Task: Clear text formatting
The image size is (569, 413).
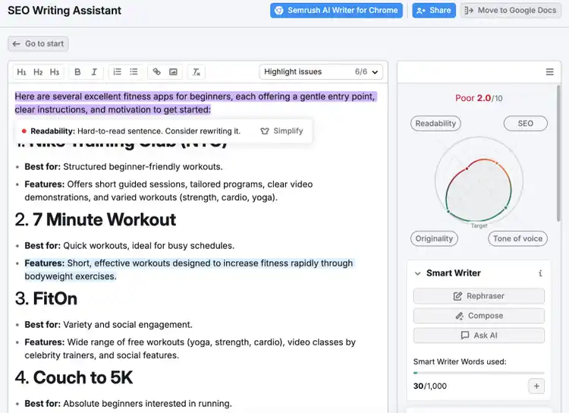Action: tap(196, 72)
